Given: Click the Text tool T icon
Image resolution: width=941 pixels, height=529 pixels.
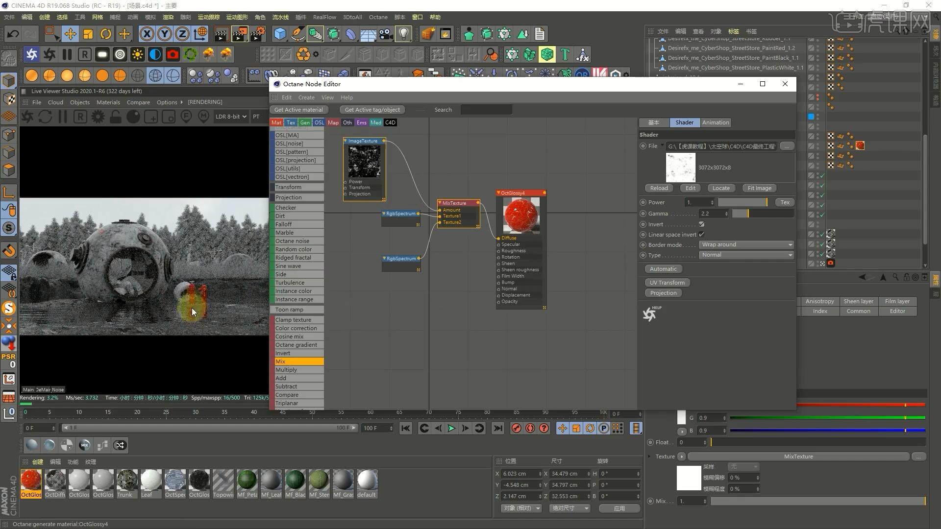Looking at the screenshot, I should click(565, 54).
